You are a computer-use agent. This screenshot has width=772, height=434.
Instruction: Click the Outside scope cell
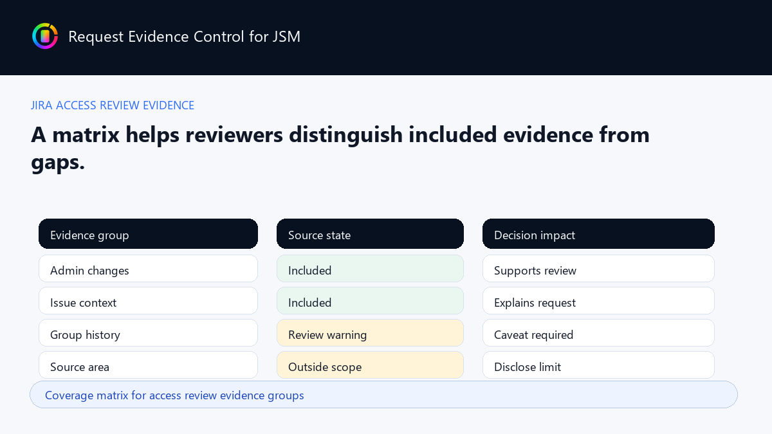click(370, 365)
